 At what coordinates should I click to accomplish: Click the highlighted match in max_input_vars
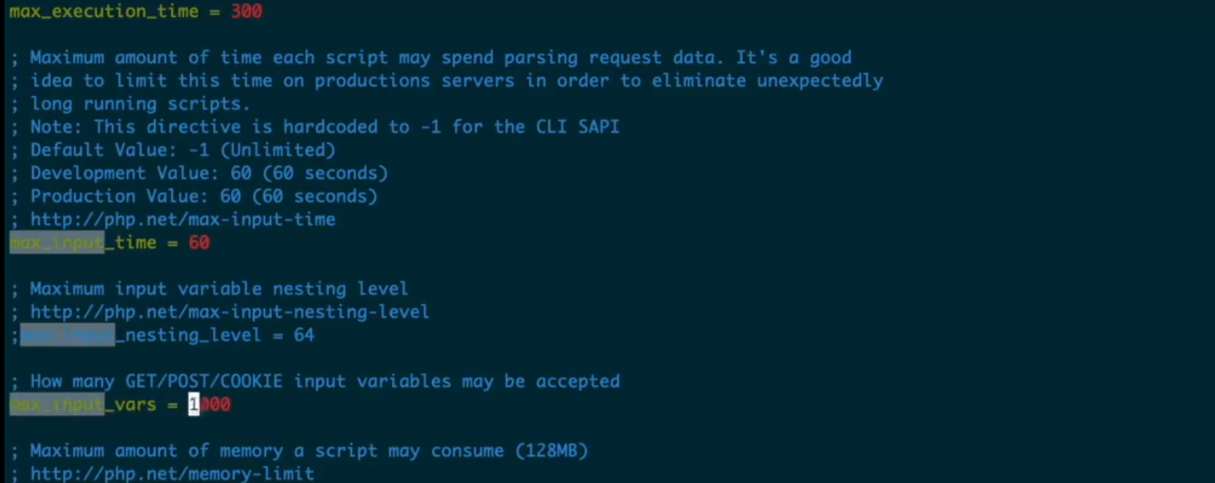pos(57,405)
